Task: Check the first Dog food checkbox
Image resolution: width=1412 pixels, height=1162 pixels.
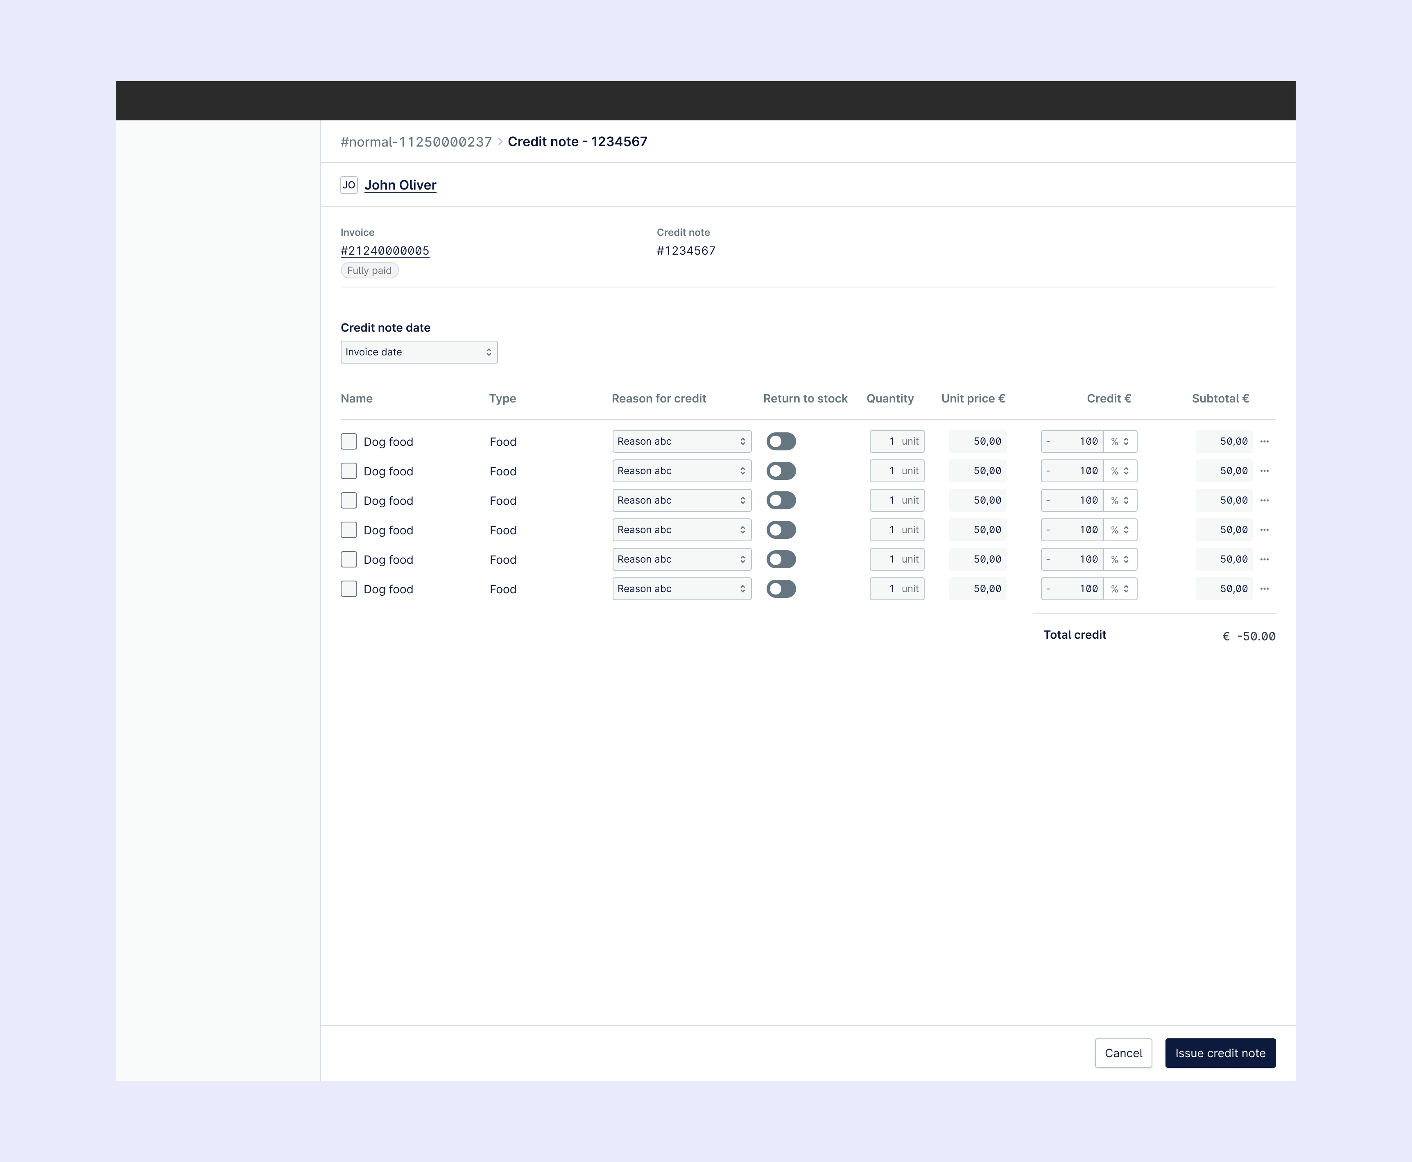Action: click(x=349, y=441)
